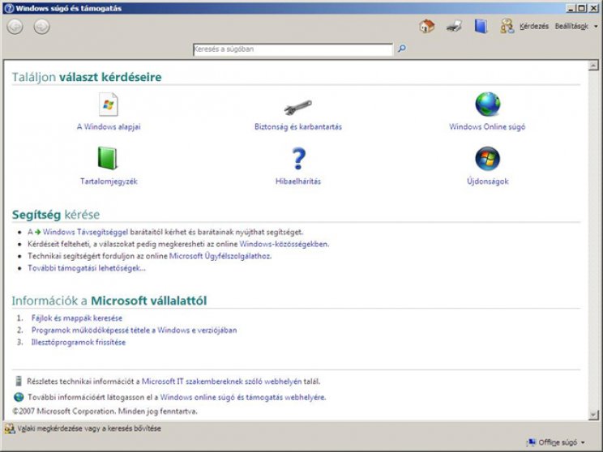Click the scrollbar down arrow

tap(593, 415)
